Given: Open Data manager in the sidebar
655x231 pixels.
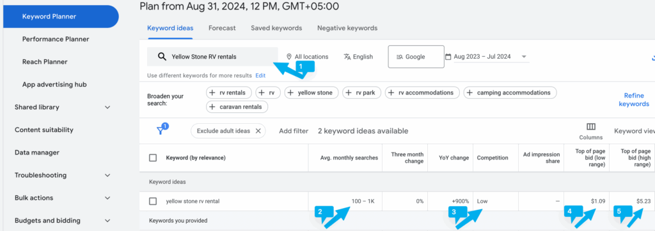Looking at the screenshot, I should 36,153.
